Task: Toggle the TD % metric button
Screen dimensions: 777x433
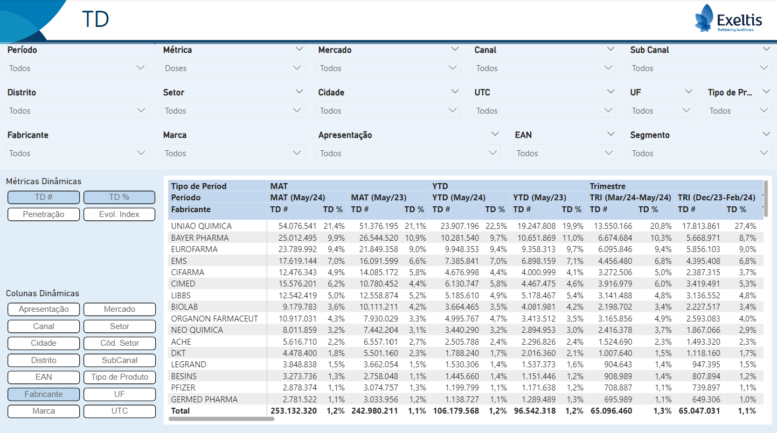Action: click(119, 197)
